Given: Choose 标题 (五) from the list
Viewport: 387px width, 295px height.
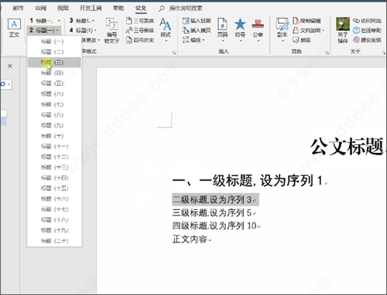Looking at the screenshot, I should point(54,83).
